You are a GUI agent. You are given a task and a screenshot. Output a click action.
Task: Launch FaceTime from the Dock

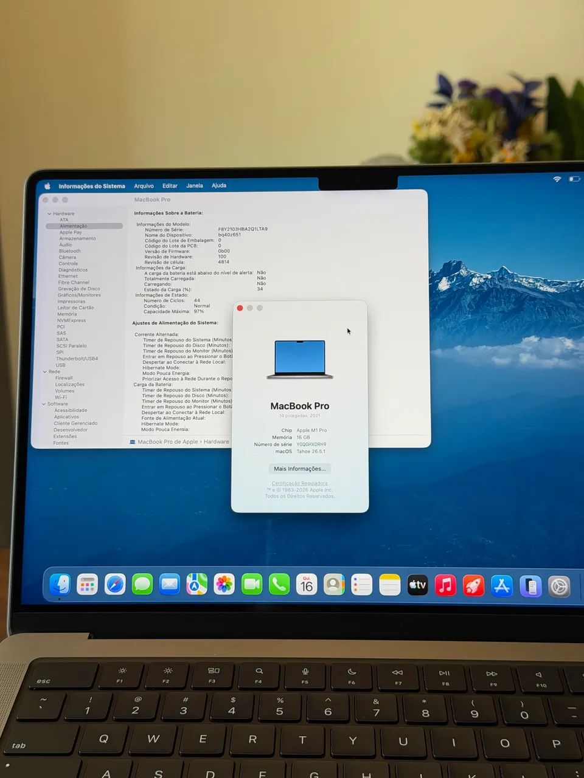pyautogui.click(x=252, y=585)
